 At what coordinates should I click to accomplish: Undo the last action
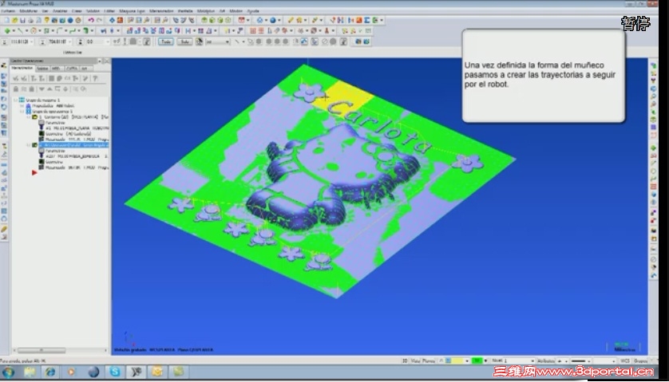[x=91, y=20]
